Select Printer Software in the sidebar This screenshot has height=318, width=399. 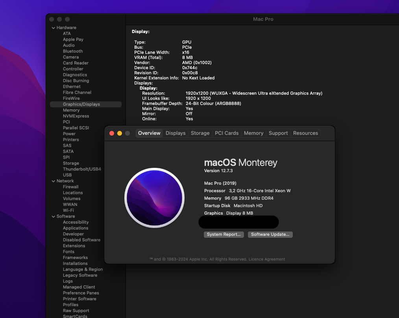(x=79, y=299)
